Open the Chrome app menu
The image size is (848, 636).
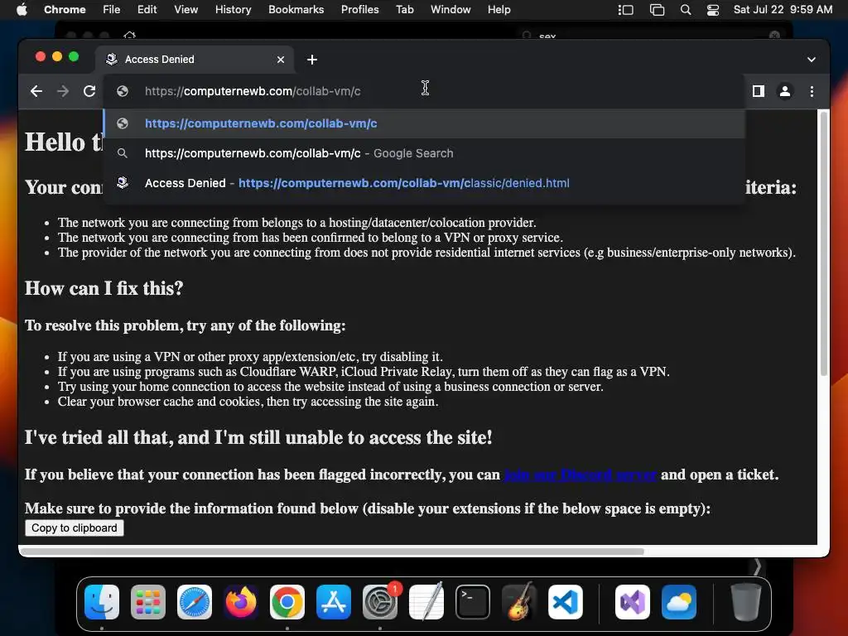pos(65,10)
